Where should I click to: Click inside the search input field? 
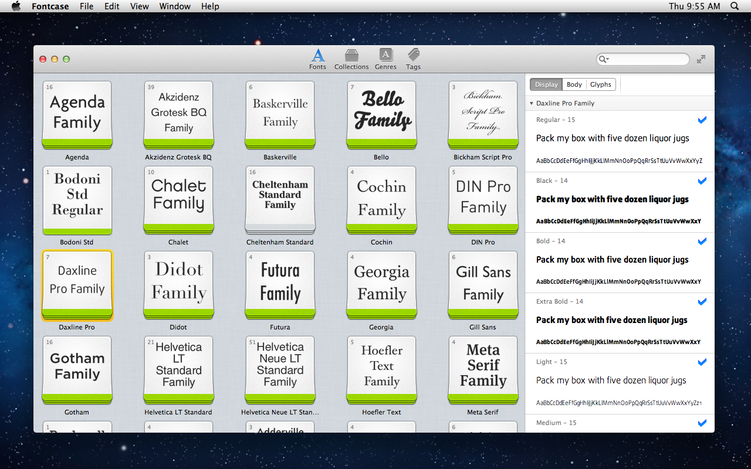[648, 59]
